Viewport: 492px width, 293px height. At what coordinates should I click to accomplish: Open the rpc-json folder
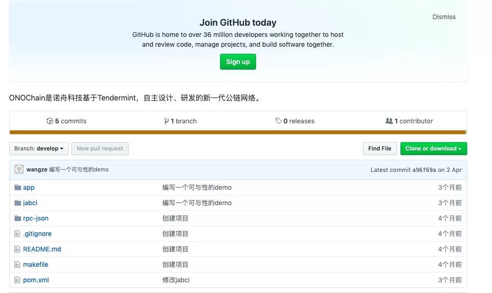click(36, 218)
